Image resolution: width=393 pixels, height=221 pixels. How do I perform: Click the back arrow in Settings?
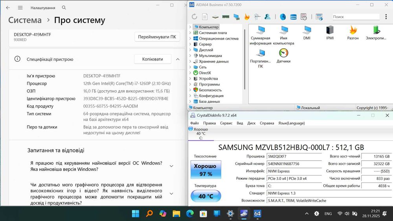click(x=8, y=8)
